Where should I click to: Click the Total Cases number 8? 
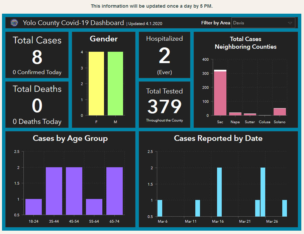[x=37, y=58]
